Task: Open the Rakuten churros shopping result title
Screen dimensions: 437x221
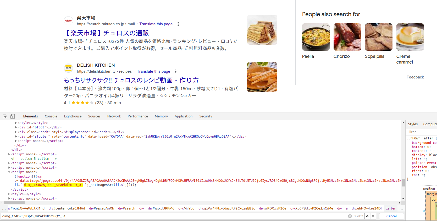Action: [106, 33]
